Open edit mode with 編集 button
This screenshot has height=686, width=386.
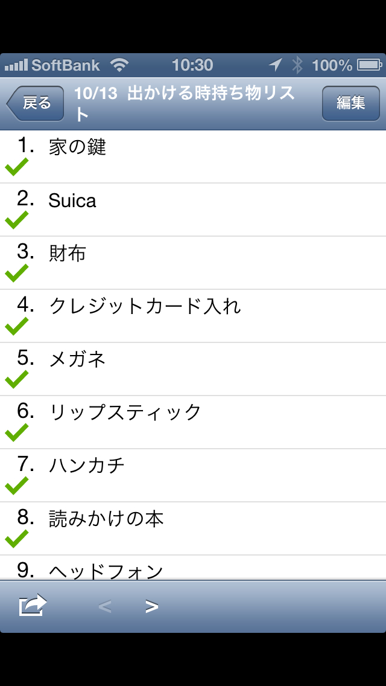click(x=350, y=103)
